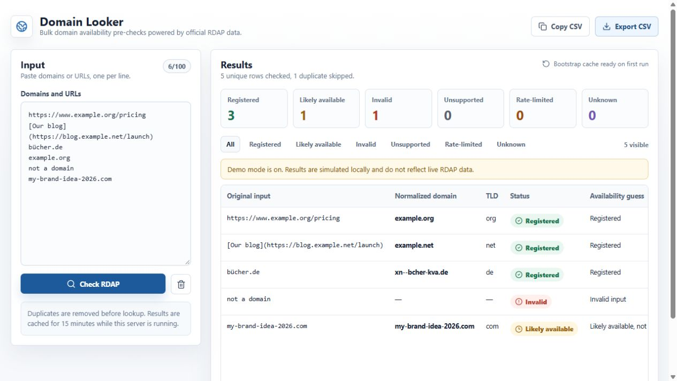Click the Rate-limited summary card
The width and height of the screenshot is (677, 381).
pos(543,109)
